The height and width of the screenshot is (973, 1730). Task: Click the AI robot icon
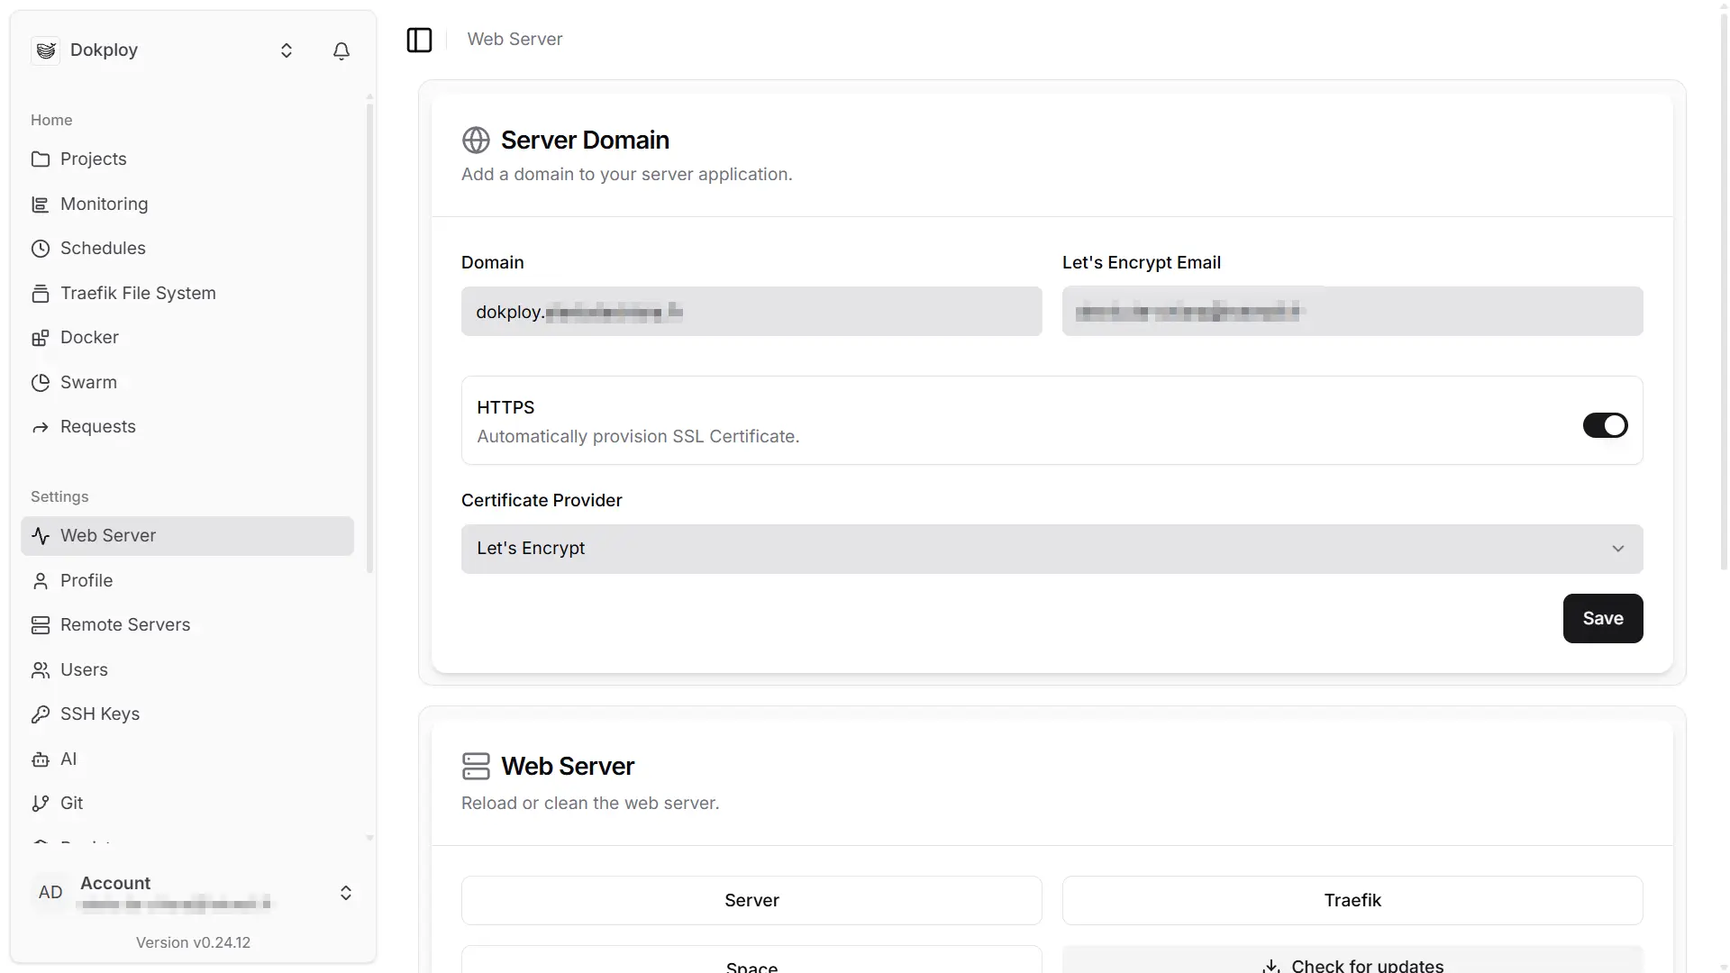coord(41,759)
